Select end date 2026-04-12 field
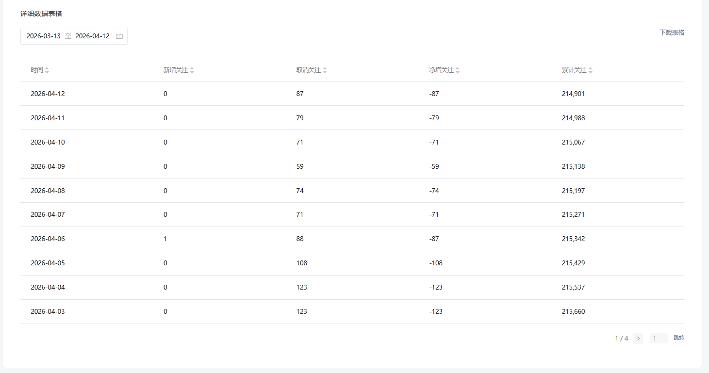The image size is (709, 373). tap(93, 36)
